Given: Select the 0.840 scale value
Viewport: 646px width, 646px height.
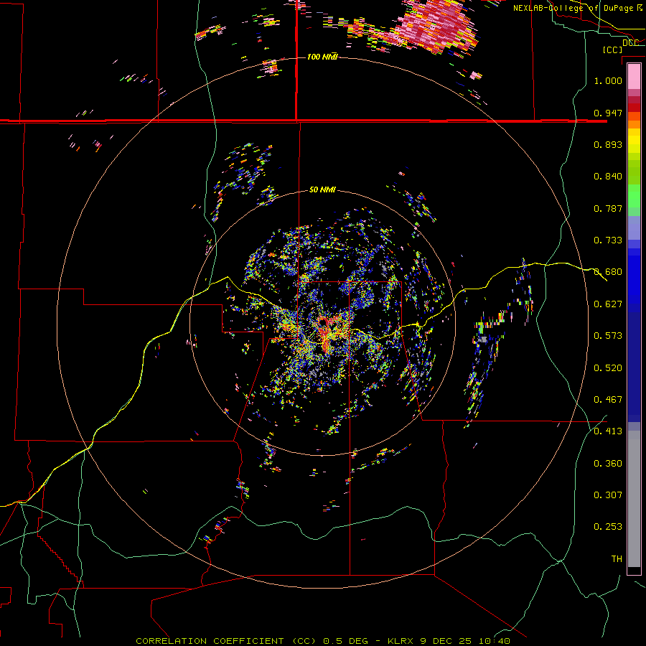Looking at the screenshot, I should [x=608, y=177].
